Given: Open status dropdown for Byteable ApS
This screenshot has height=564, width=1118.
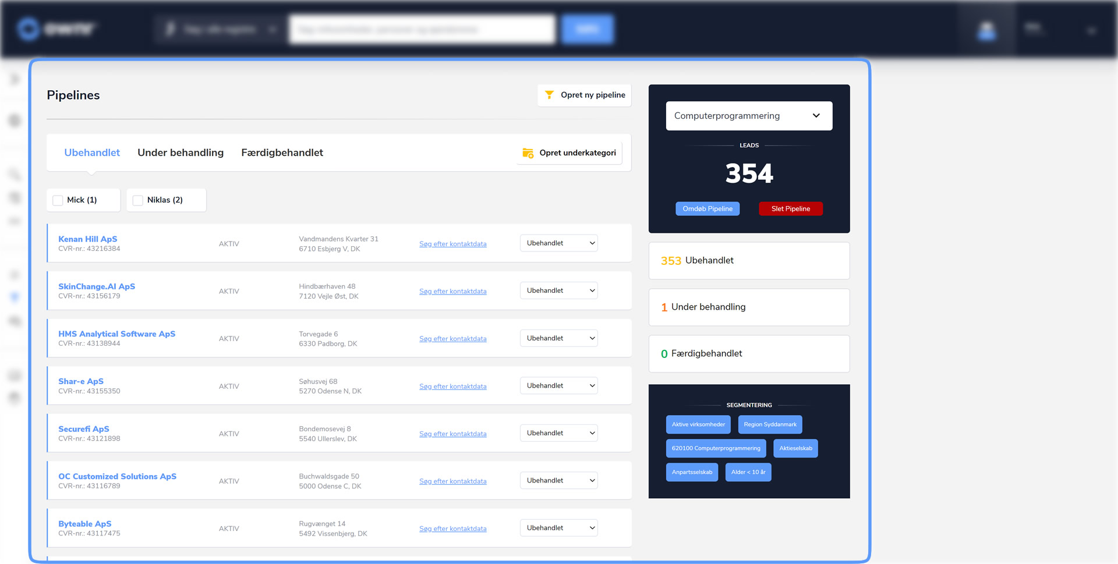Looking at the screenshot, I should pyautogui.click(x=559, y=528).
